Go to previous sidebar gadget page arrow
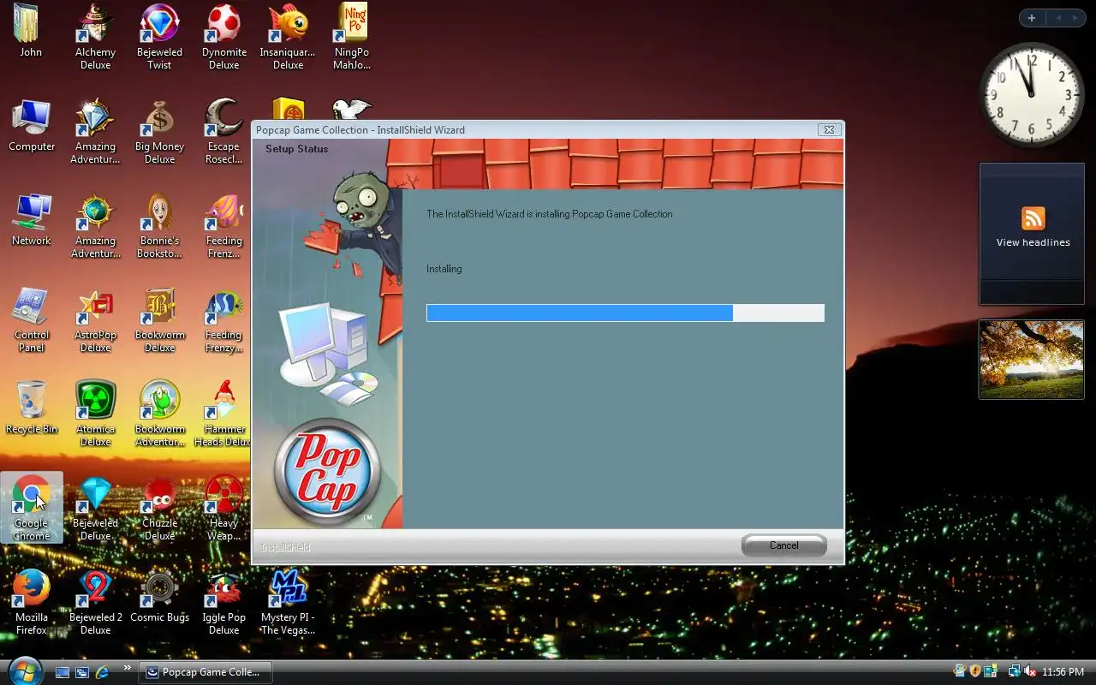This screenshot has width=1096, height=685. click(1058, 18)
